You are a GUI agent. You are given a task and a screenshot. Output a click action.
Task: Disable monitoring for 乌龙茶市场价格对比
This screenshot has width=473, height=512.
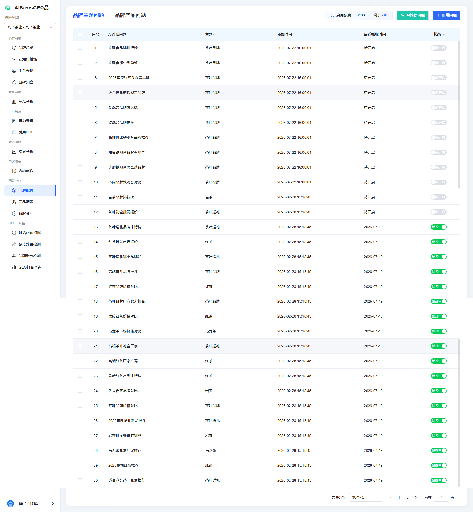pos(439,331)
